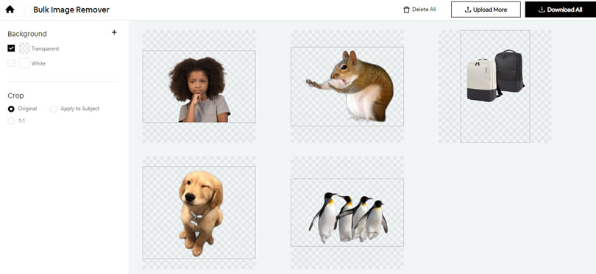Screen dimensions: 596x274
Task: Click the Upload More button
Action: [x=486, y=10]
